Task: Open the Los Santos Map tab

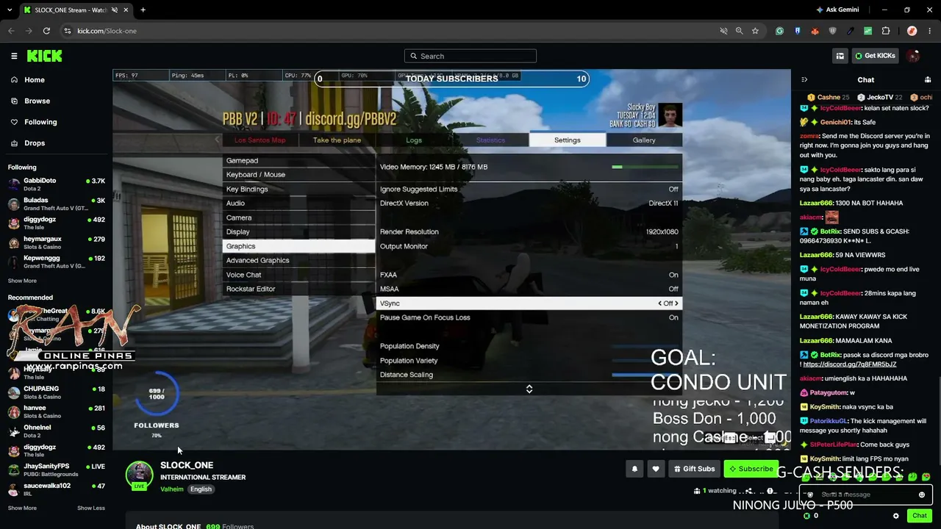Action: (x=260, y=140)
